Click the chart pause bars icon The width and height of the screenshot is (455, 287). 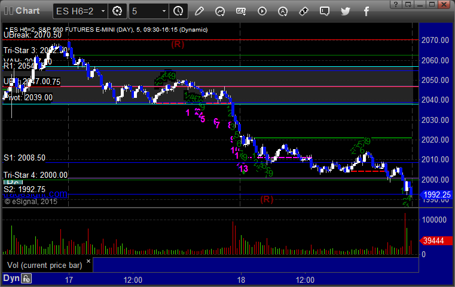(x=8, y=11)
